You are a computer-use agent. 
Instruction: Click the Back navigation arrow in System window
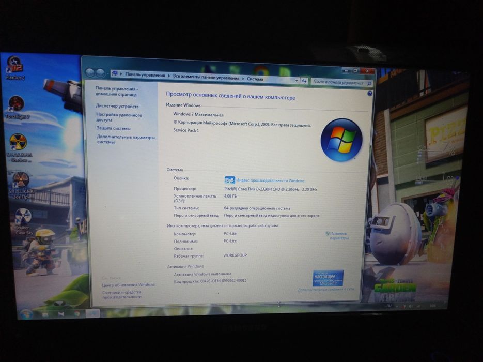pos(90,72)
